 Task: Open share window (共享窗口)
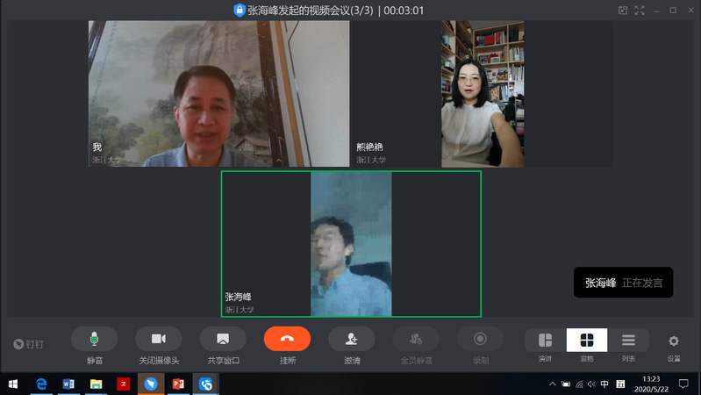pyautogui.click(x=223, y=339)
